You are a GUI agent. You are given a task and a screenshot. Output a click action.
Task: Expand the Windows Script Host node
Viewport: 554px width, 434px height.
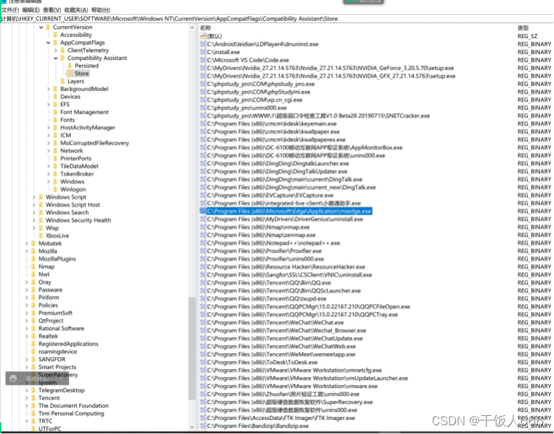(x=34, y=205)
